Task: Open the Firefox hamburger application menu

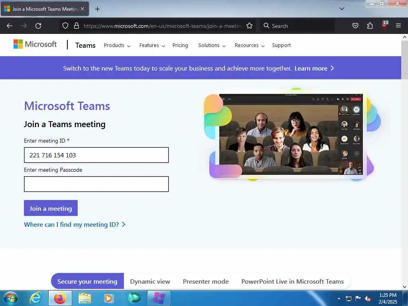Action: pos(398,25)
